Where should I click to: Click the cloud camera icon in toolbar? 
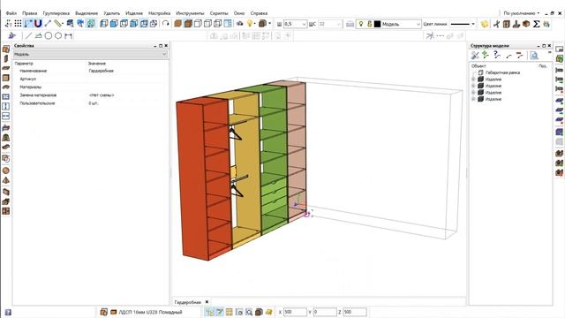tap(239, 24)
